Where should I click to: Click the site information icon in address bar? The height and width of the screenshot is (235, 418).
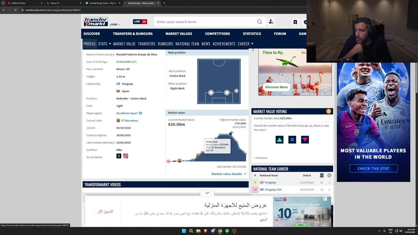22,10
